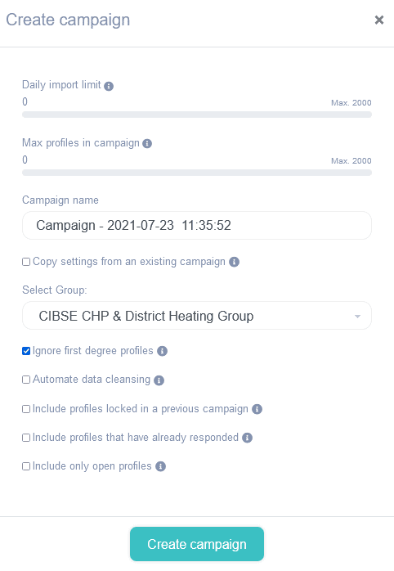
Task: Close the Create campaign dialog
Action: tap(379, 20)
